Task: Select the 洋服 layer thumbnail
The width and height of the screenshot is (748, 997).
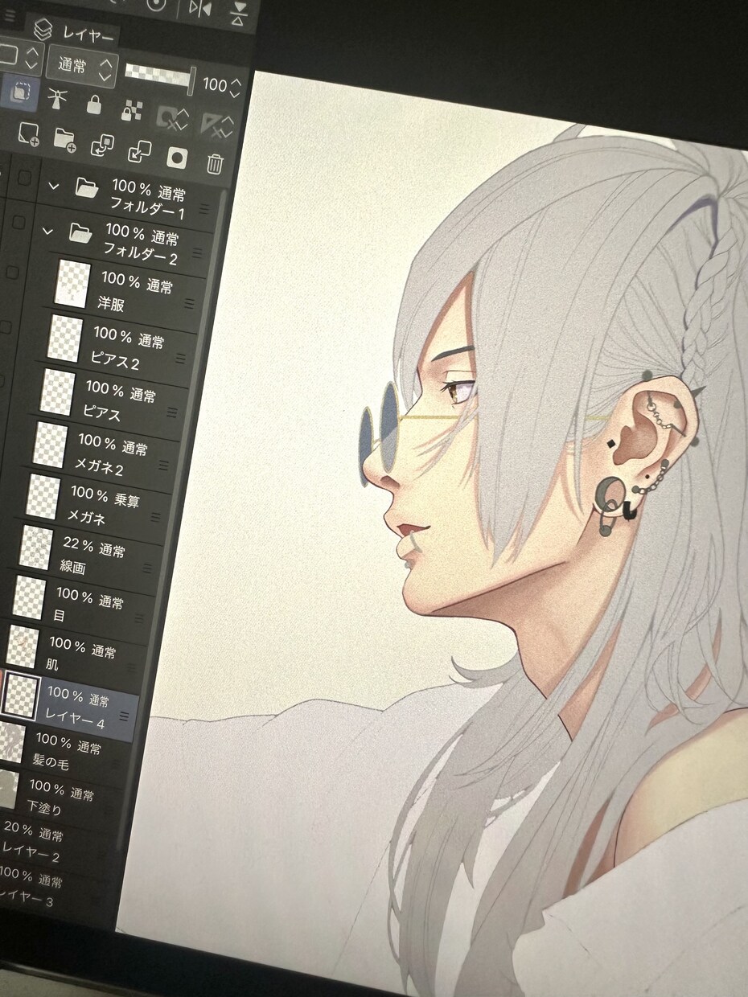Action: tap(72, 283)
